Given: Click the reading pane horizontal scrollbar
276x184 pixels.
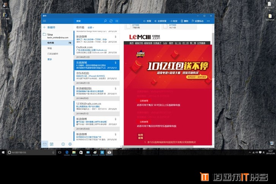Looking at the screenshot, I should [x=158, y=146].
